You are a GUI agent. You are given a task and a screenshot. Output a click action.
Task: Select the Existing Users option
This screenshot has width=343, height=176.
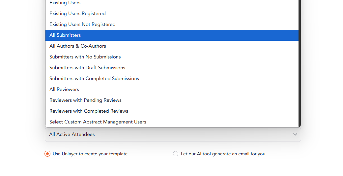[x=172, y=3]
